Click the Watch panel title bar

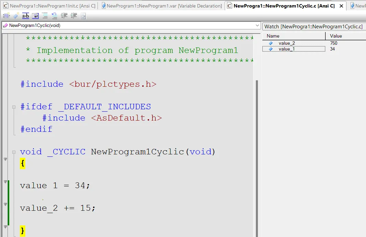click(314, 27)
